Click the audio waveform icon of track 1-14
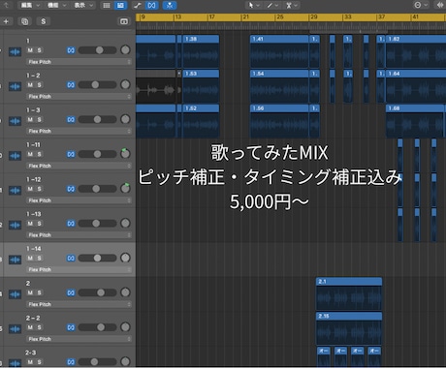 (x=15, y=260)
